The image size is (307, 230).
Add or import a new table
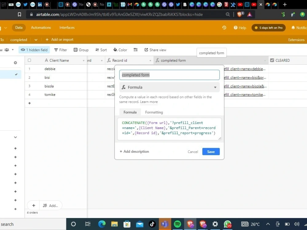point(60,40)
